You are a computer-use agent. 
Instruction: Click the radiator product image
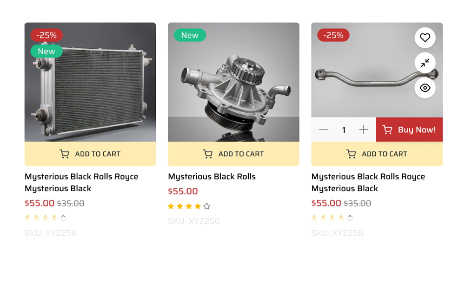coord(90,82)
